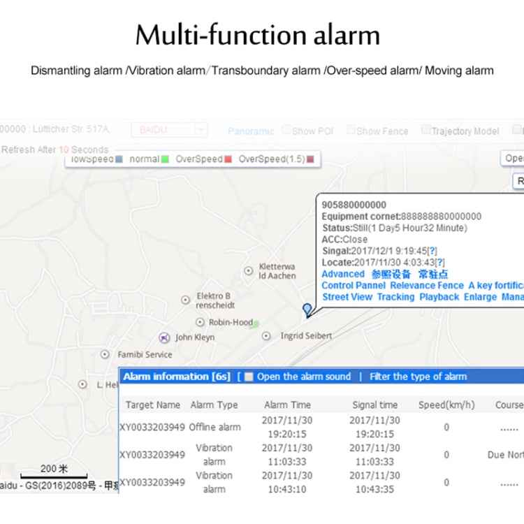Sort by Alarm Time column header
Screen dimensions: 524x524
click(287, 405)
